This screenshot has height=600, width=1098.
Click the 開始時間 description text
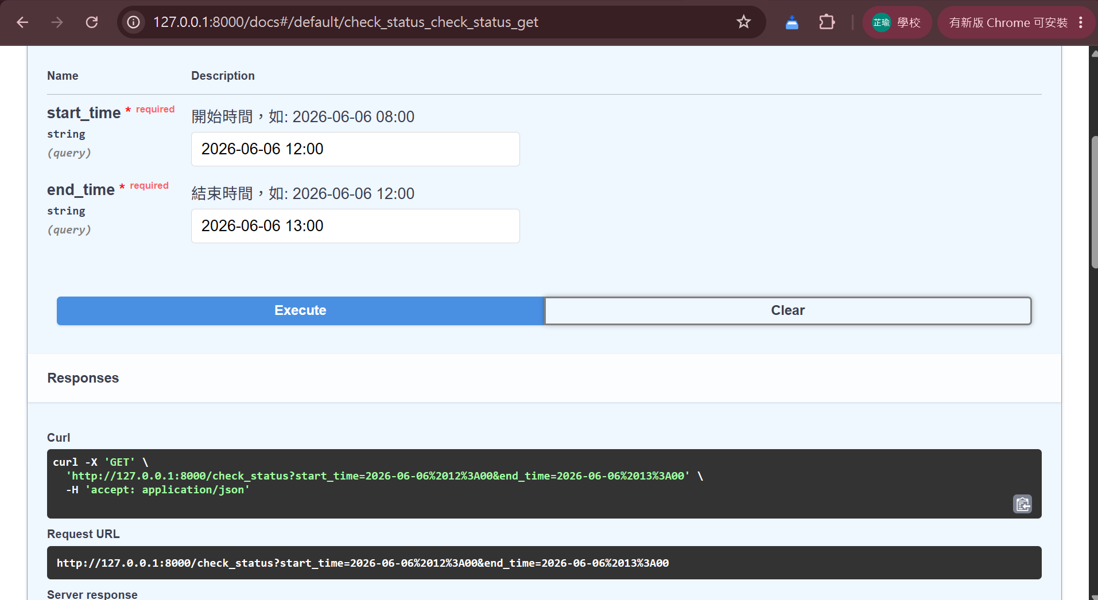(303, 117)
